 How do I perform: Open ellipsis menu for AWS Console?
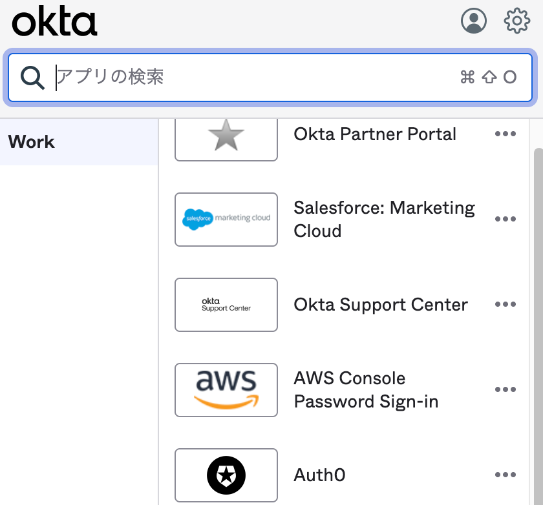pyautogui.click(x=505, y=389)
